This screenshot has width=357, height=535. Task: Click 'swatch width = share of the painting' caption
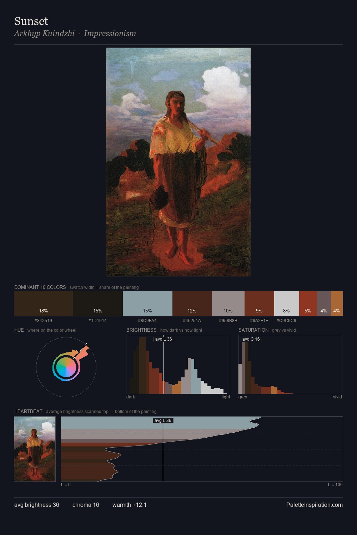[x=104, y=287]
